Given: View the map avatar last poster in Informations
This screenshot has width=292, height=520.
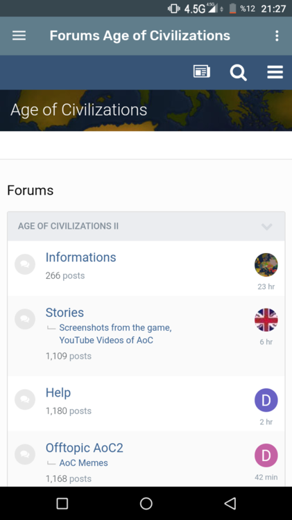Looking at the screenshot, I should pos(266,265).
